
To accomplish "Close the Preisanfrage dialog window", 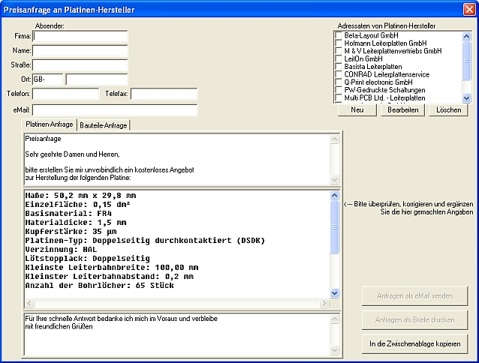I will coord(468,8).
